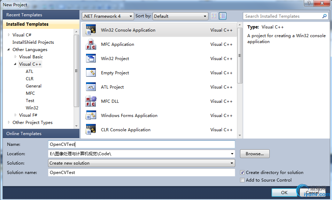Select the MFC category under Visual C++
The image size is (332, 200).
[x=30, y=93]
